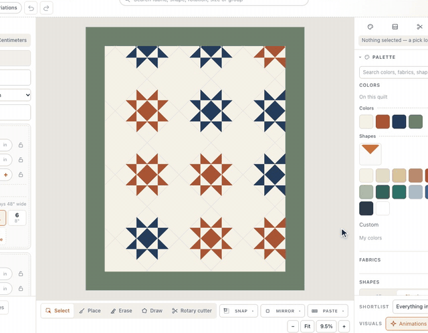Click the undo arrow icon

[x=31, y=8]
